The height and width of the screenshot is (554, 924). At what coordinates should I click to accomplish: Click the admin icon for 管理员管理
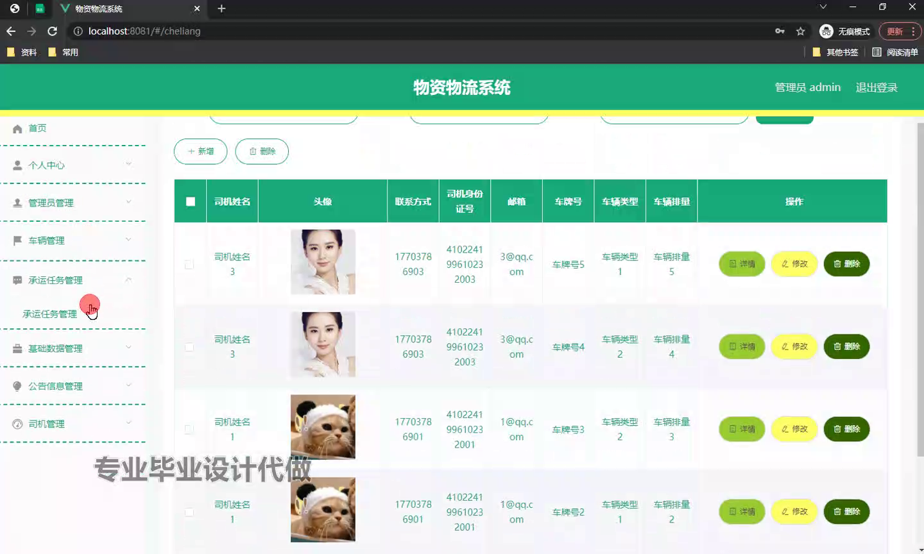coord(17,203)
